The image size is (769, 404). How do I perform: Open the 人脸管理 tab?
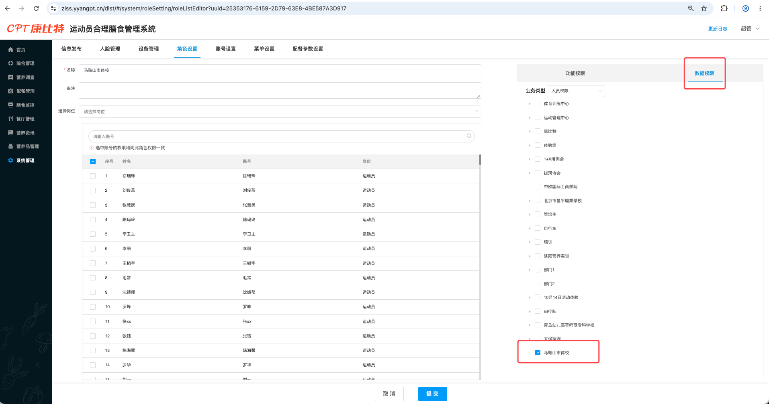tap(110, 49)
